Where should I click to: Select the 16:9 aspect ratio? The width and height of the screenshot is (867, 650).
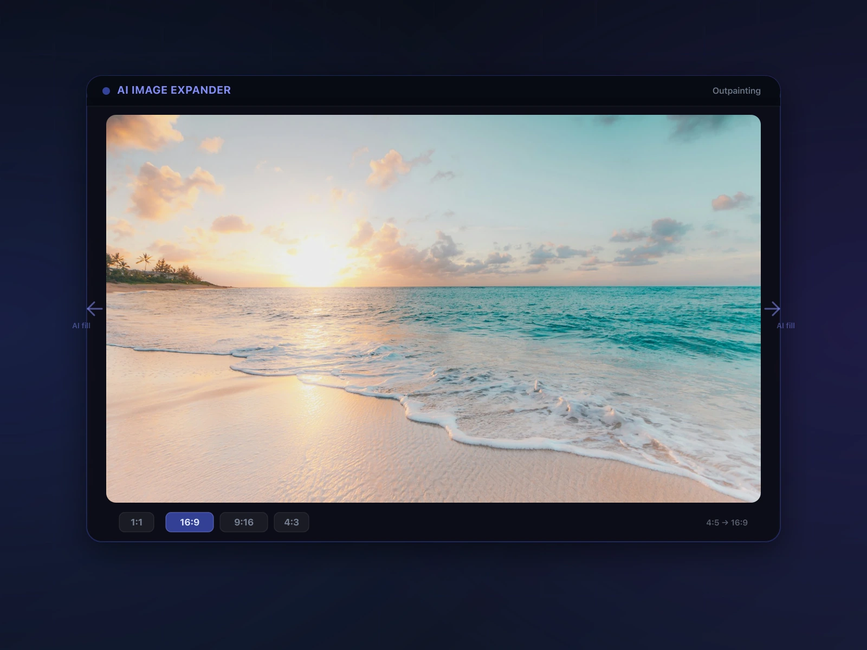click(190, 522)
